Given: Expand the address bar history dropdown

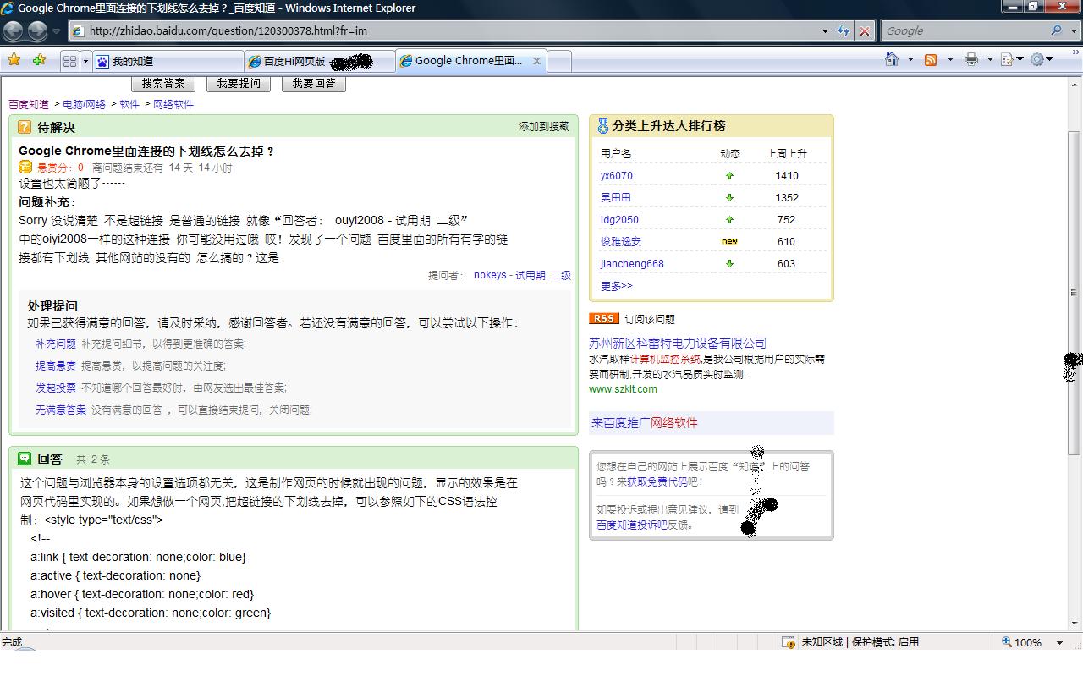Looking at the screenshot, I should [826, 30].
